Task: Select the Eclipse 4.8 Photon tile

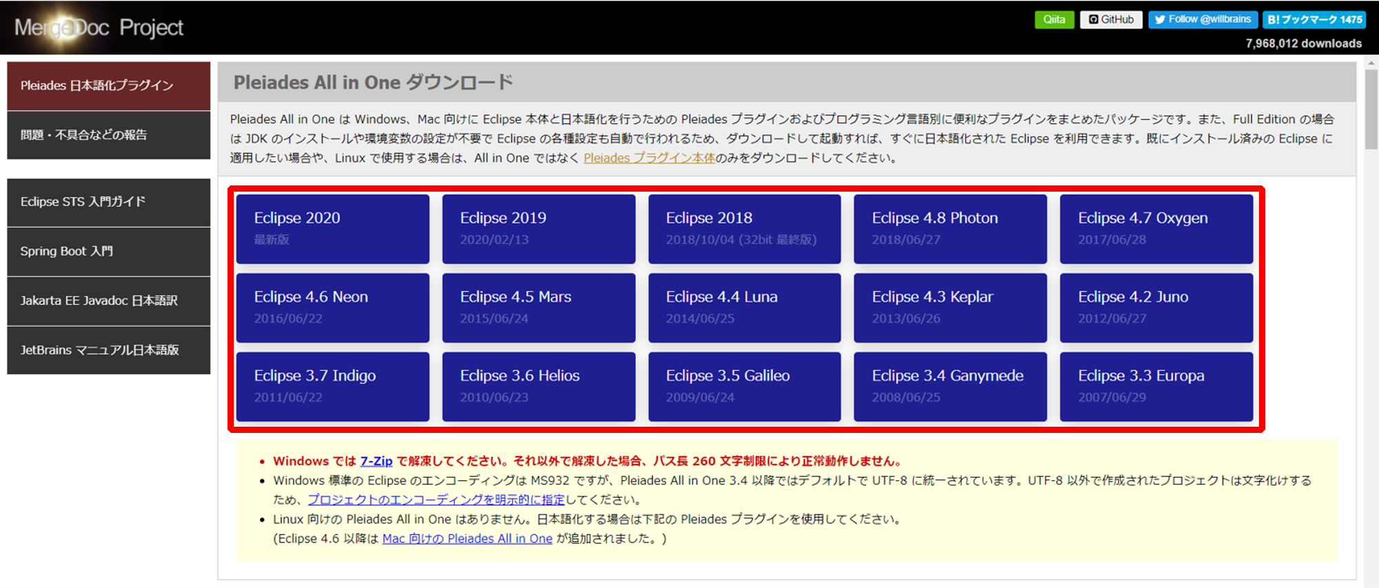Action: pyautogui.click(x=950, y=229)
